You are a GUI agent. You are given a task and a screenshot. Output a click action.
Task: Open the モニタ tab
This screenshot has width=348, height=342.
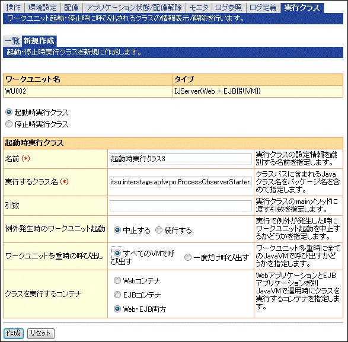click(199, 8)
